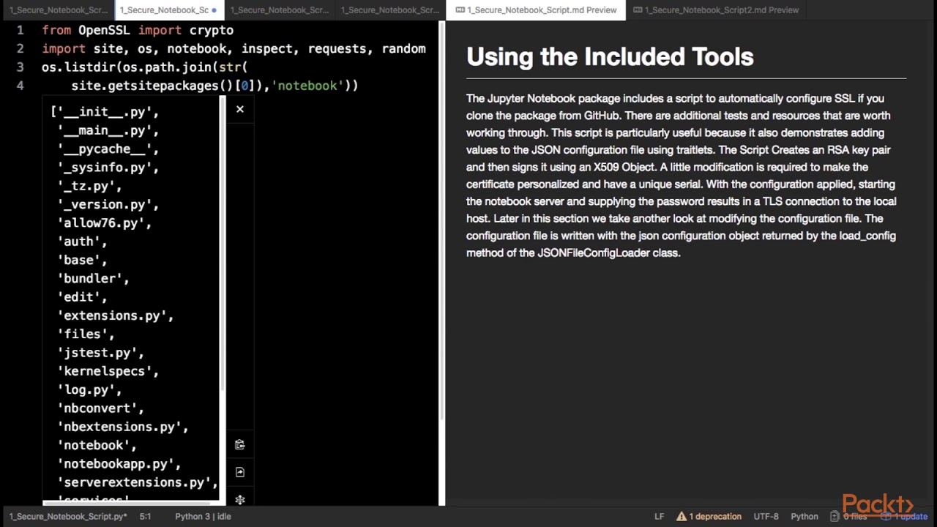Click the 1_Secure_Notebook_Script.py file name in status bar
This screenshot has height=527, width=937.
(x=68, y=516)
